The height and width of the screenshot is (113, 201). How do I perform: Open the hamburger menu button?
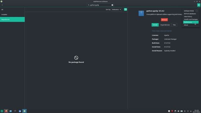point(198,5)
